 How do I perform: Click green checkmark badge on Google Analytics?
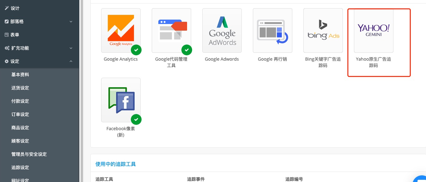coord(136,50)
